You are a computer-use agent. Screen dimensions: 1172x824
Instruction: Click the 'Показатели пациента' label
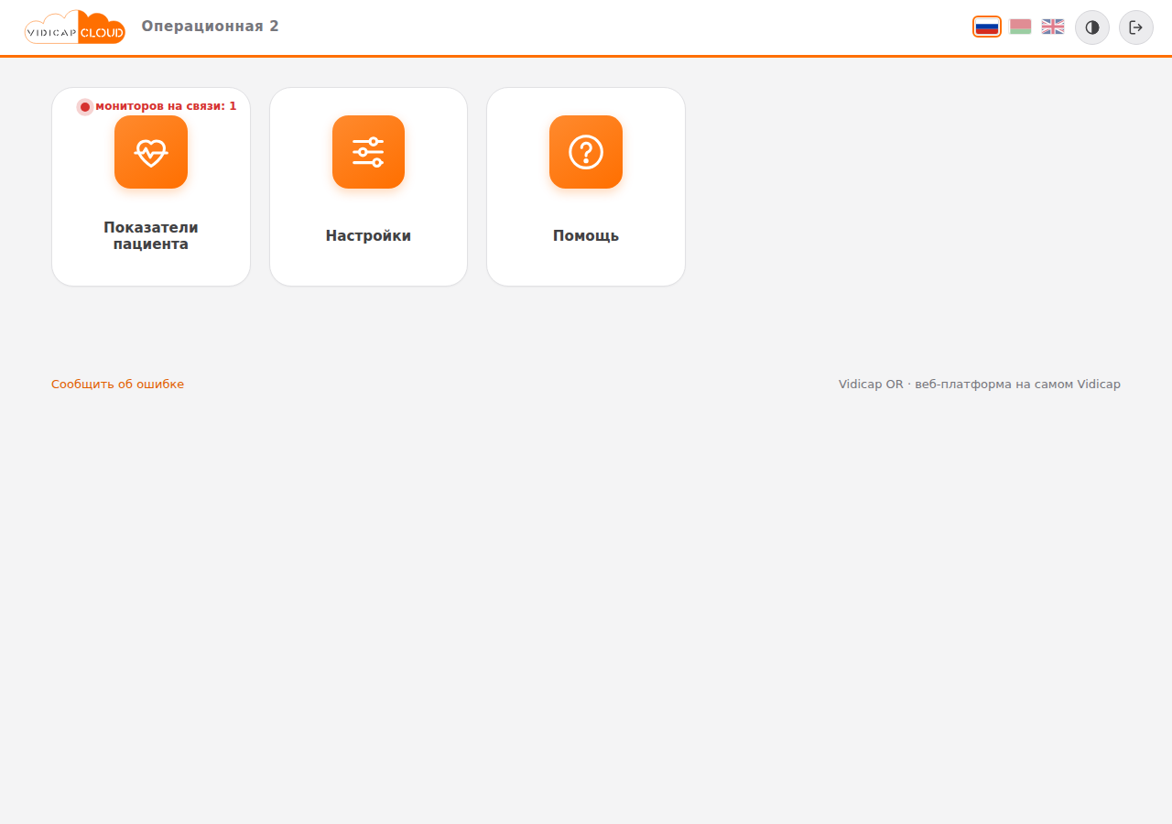point(151,236)
